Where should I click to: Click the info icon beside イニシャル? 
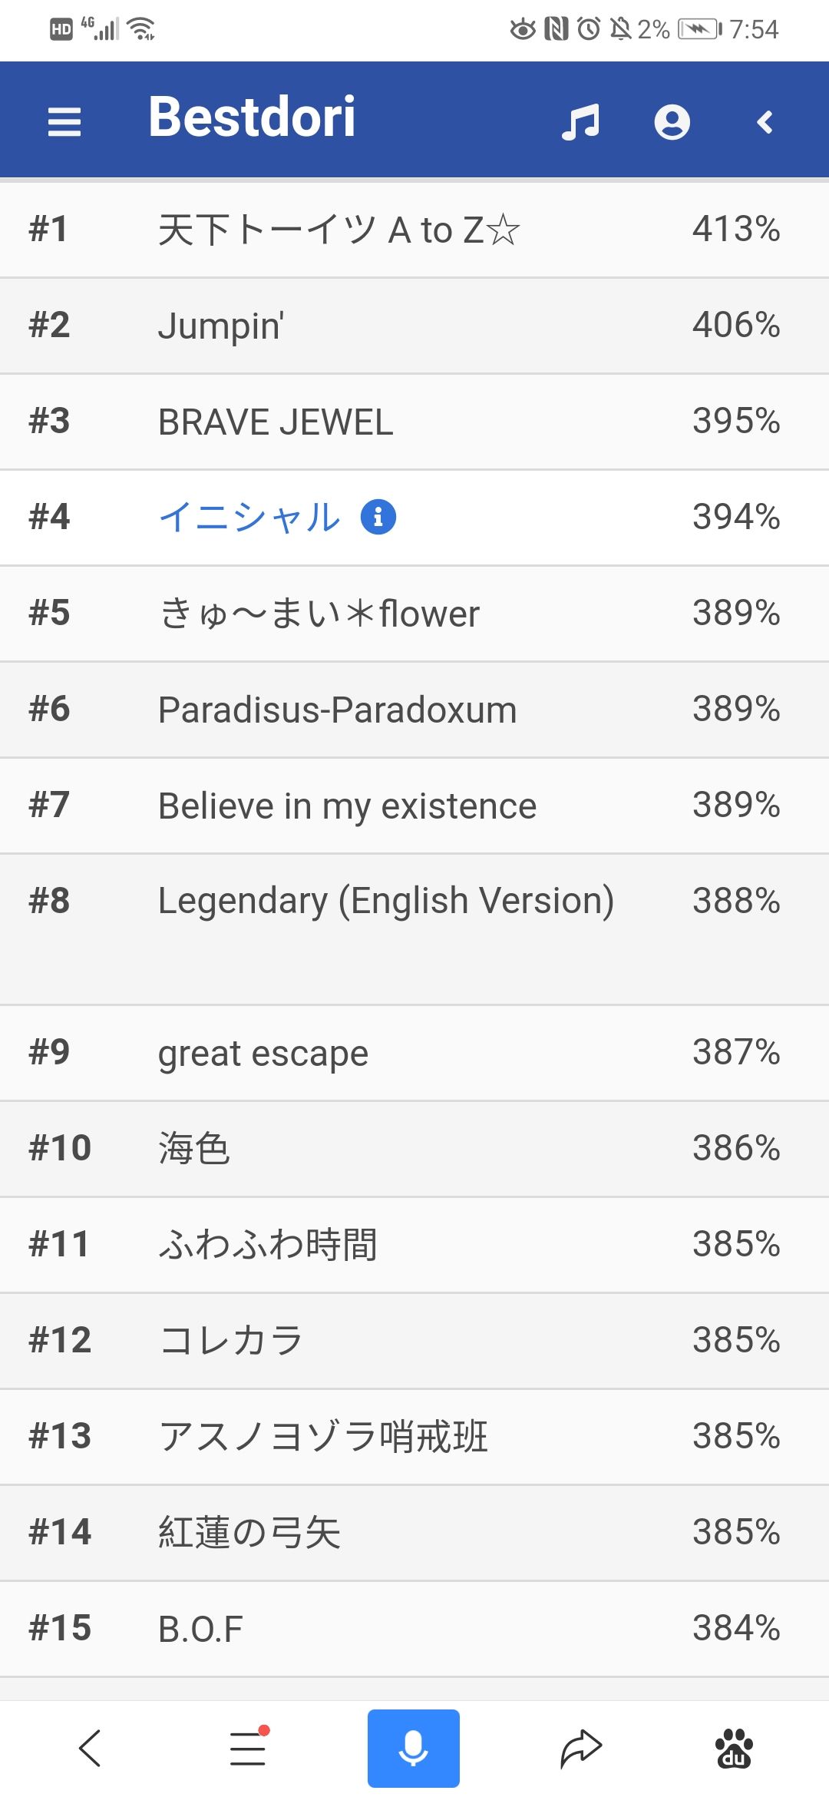coord(378,516)
